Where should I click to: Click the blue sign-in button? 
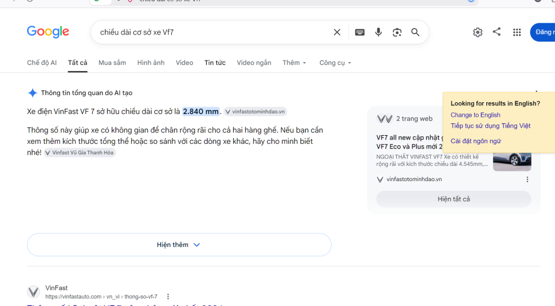click(x=543, y=32)
